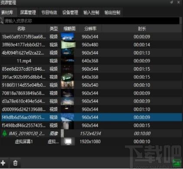
Task: Select the 虚拟屏幕1 row
Action: (91, 141)
